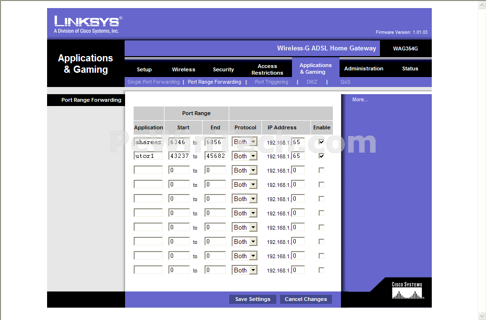Click the Cisco Systems logo
486x320 pixels.
click(407, 290)
